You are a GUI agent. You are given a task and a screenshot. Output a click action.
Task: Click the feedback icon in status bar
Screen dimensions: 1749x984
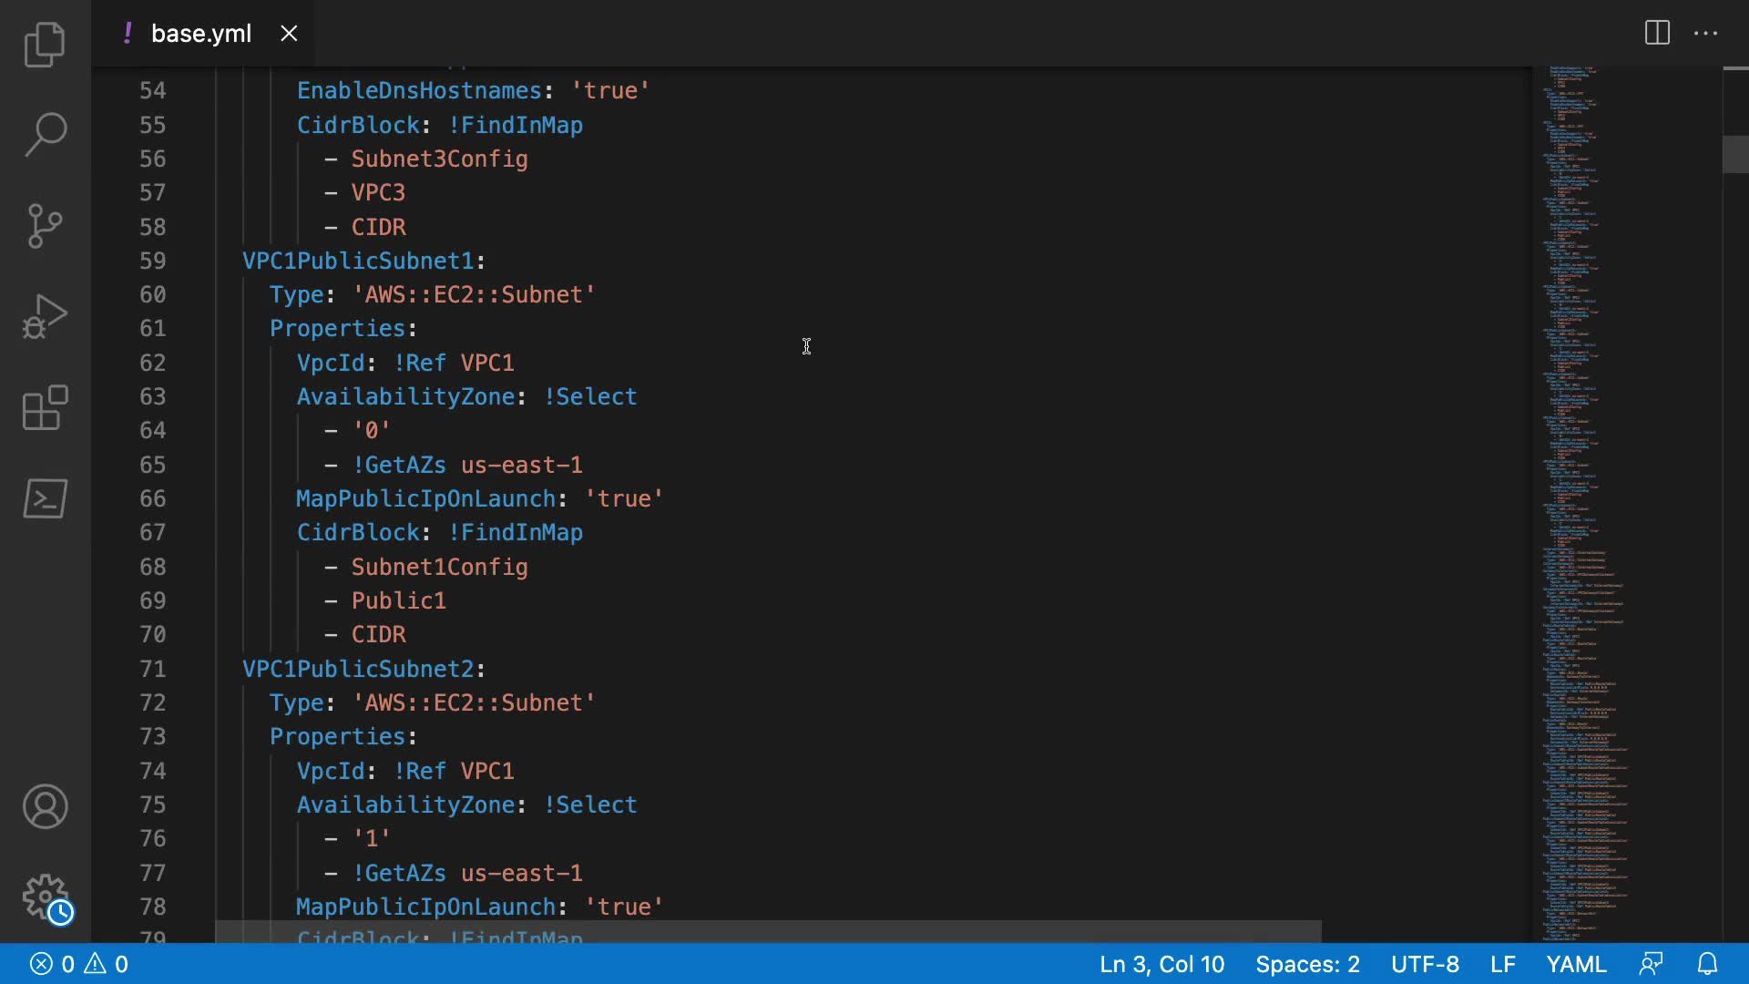[1651, 964]
